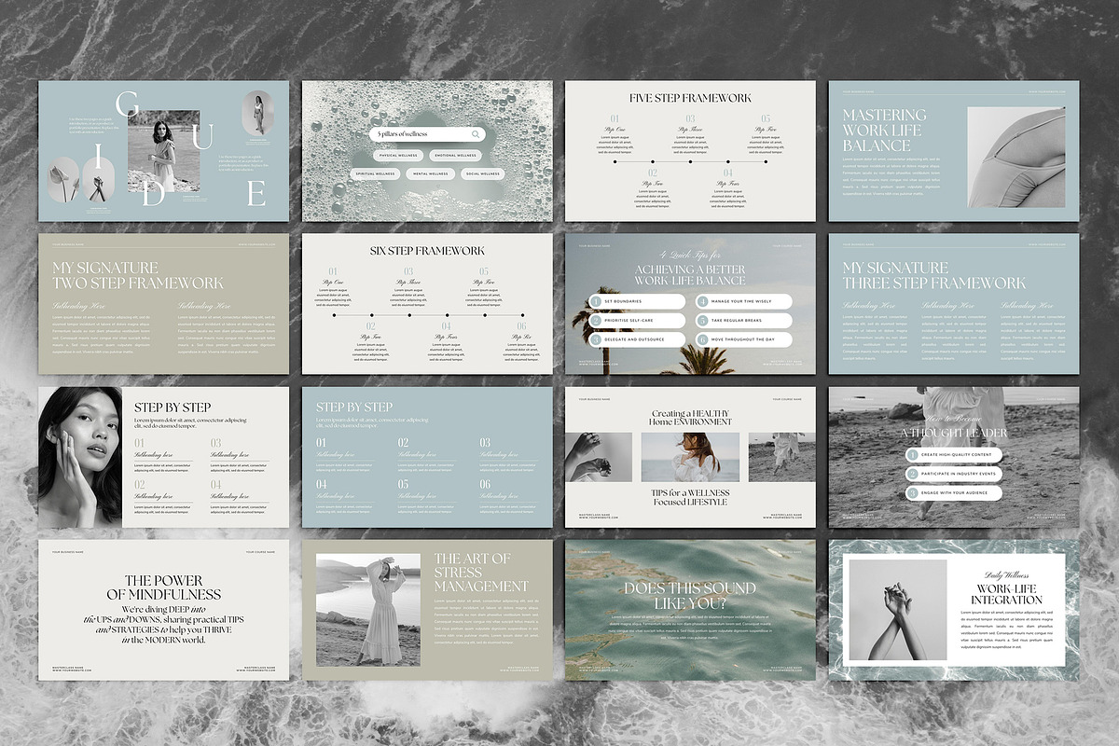The width and height of the screenshot is (1119, 746).
Task: Click the hands photo on Healthy Home slide
Action: 600,457
